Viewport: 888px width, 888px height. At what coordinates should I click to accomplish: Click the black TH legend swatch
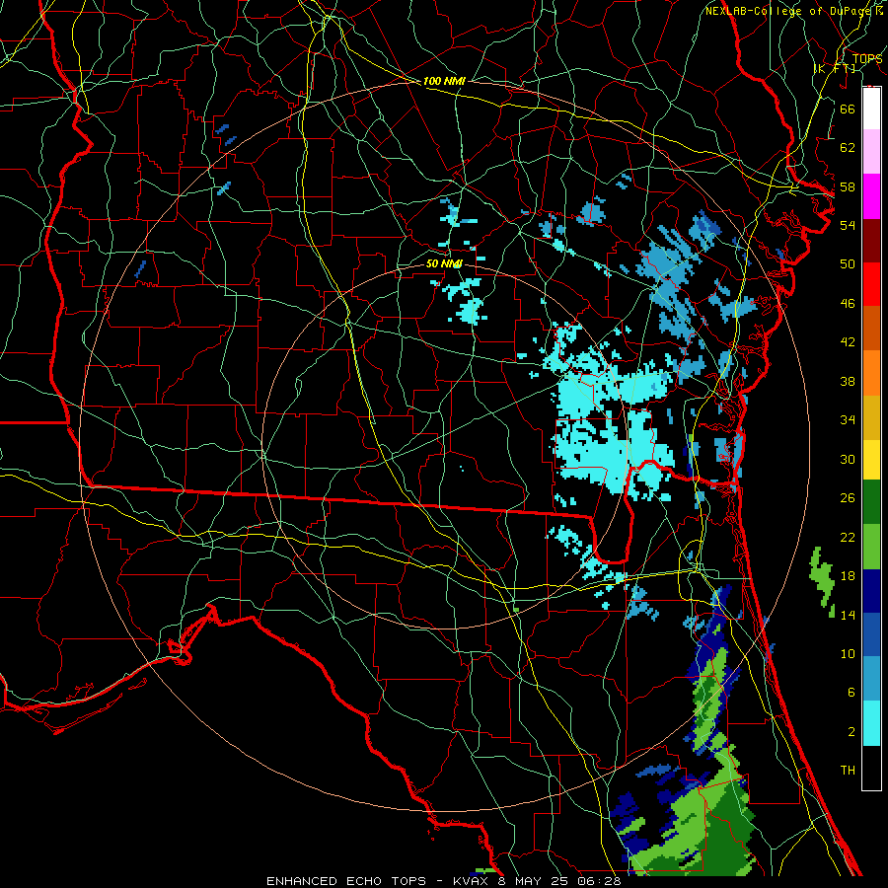click(x=871, y=768)
